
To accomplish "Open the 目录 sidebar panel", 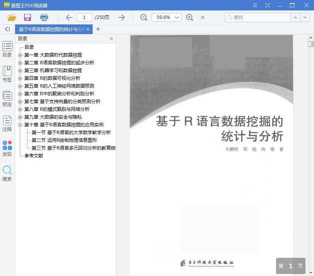I will (7, 49).
